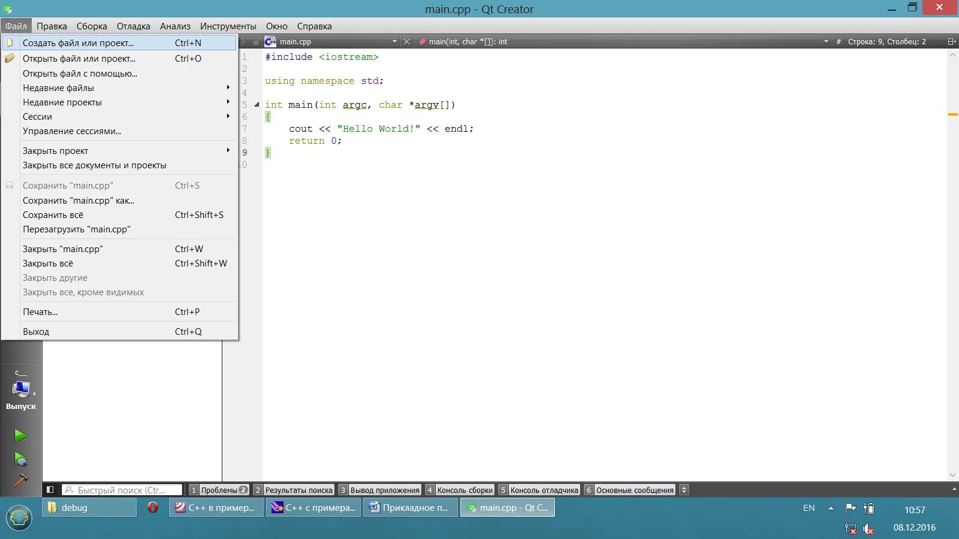This screenshot has width=959, height=539.
Task: Click the muted volume tray icon
Action: pyautogui.click(x=868, y=529)
